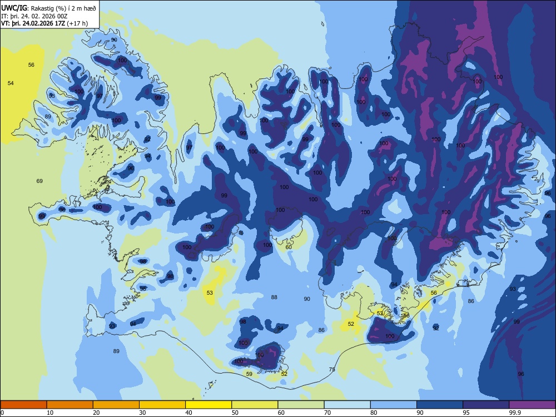Click the 'VT: þri. 24.02.2026 17Z (+17 h)' line
This screenshot has height=417, width=556.
[x=44, y=23]
